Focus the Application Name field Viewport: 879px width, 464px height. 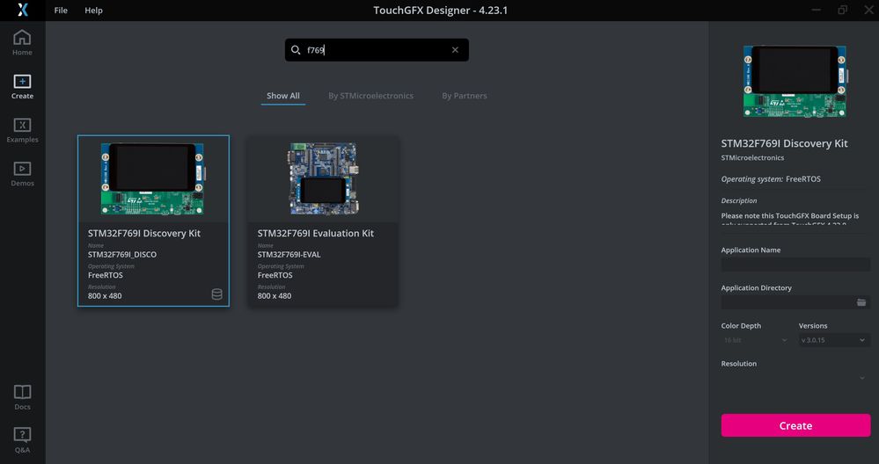pos(795,265)
